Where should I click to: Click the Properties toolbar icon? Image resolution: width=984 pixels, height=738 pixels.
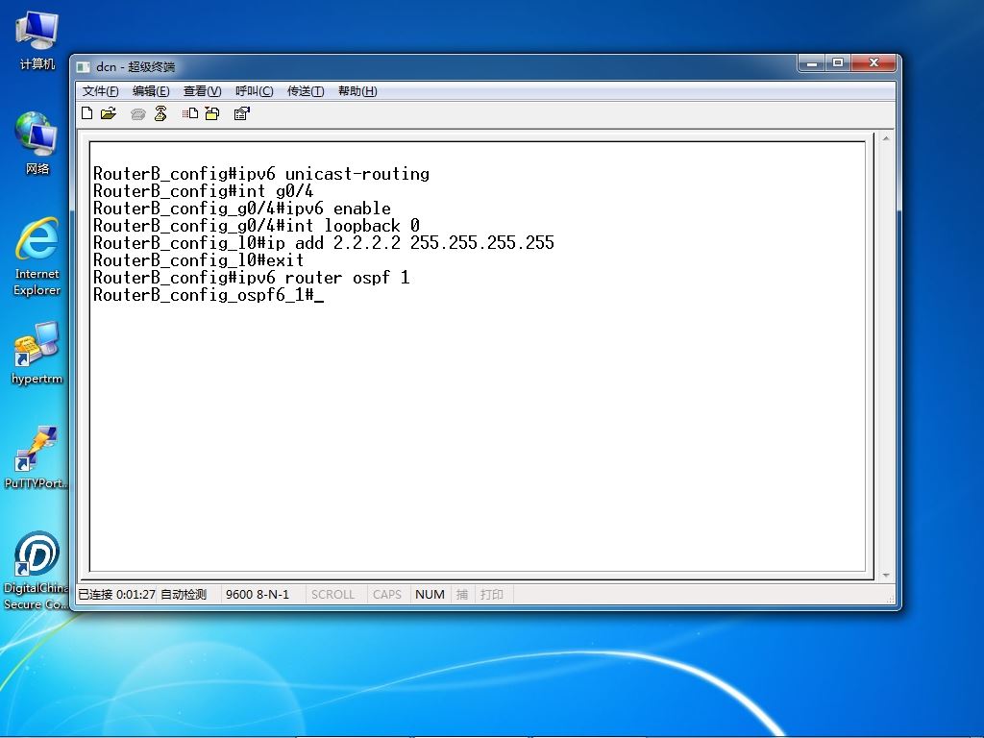[x=241, y=113]
